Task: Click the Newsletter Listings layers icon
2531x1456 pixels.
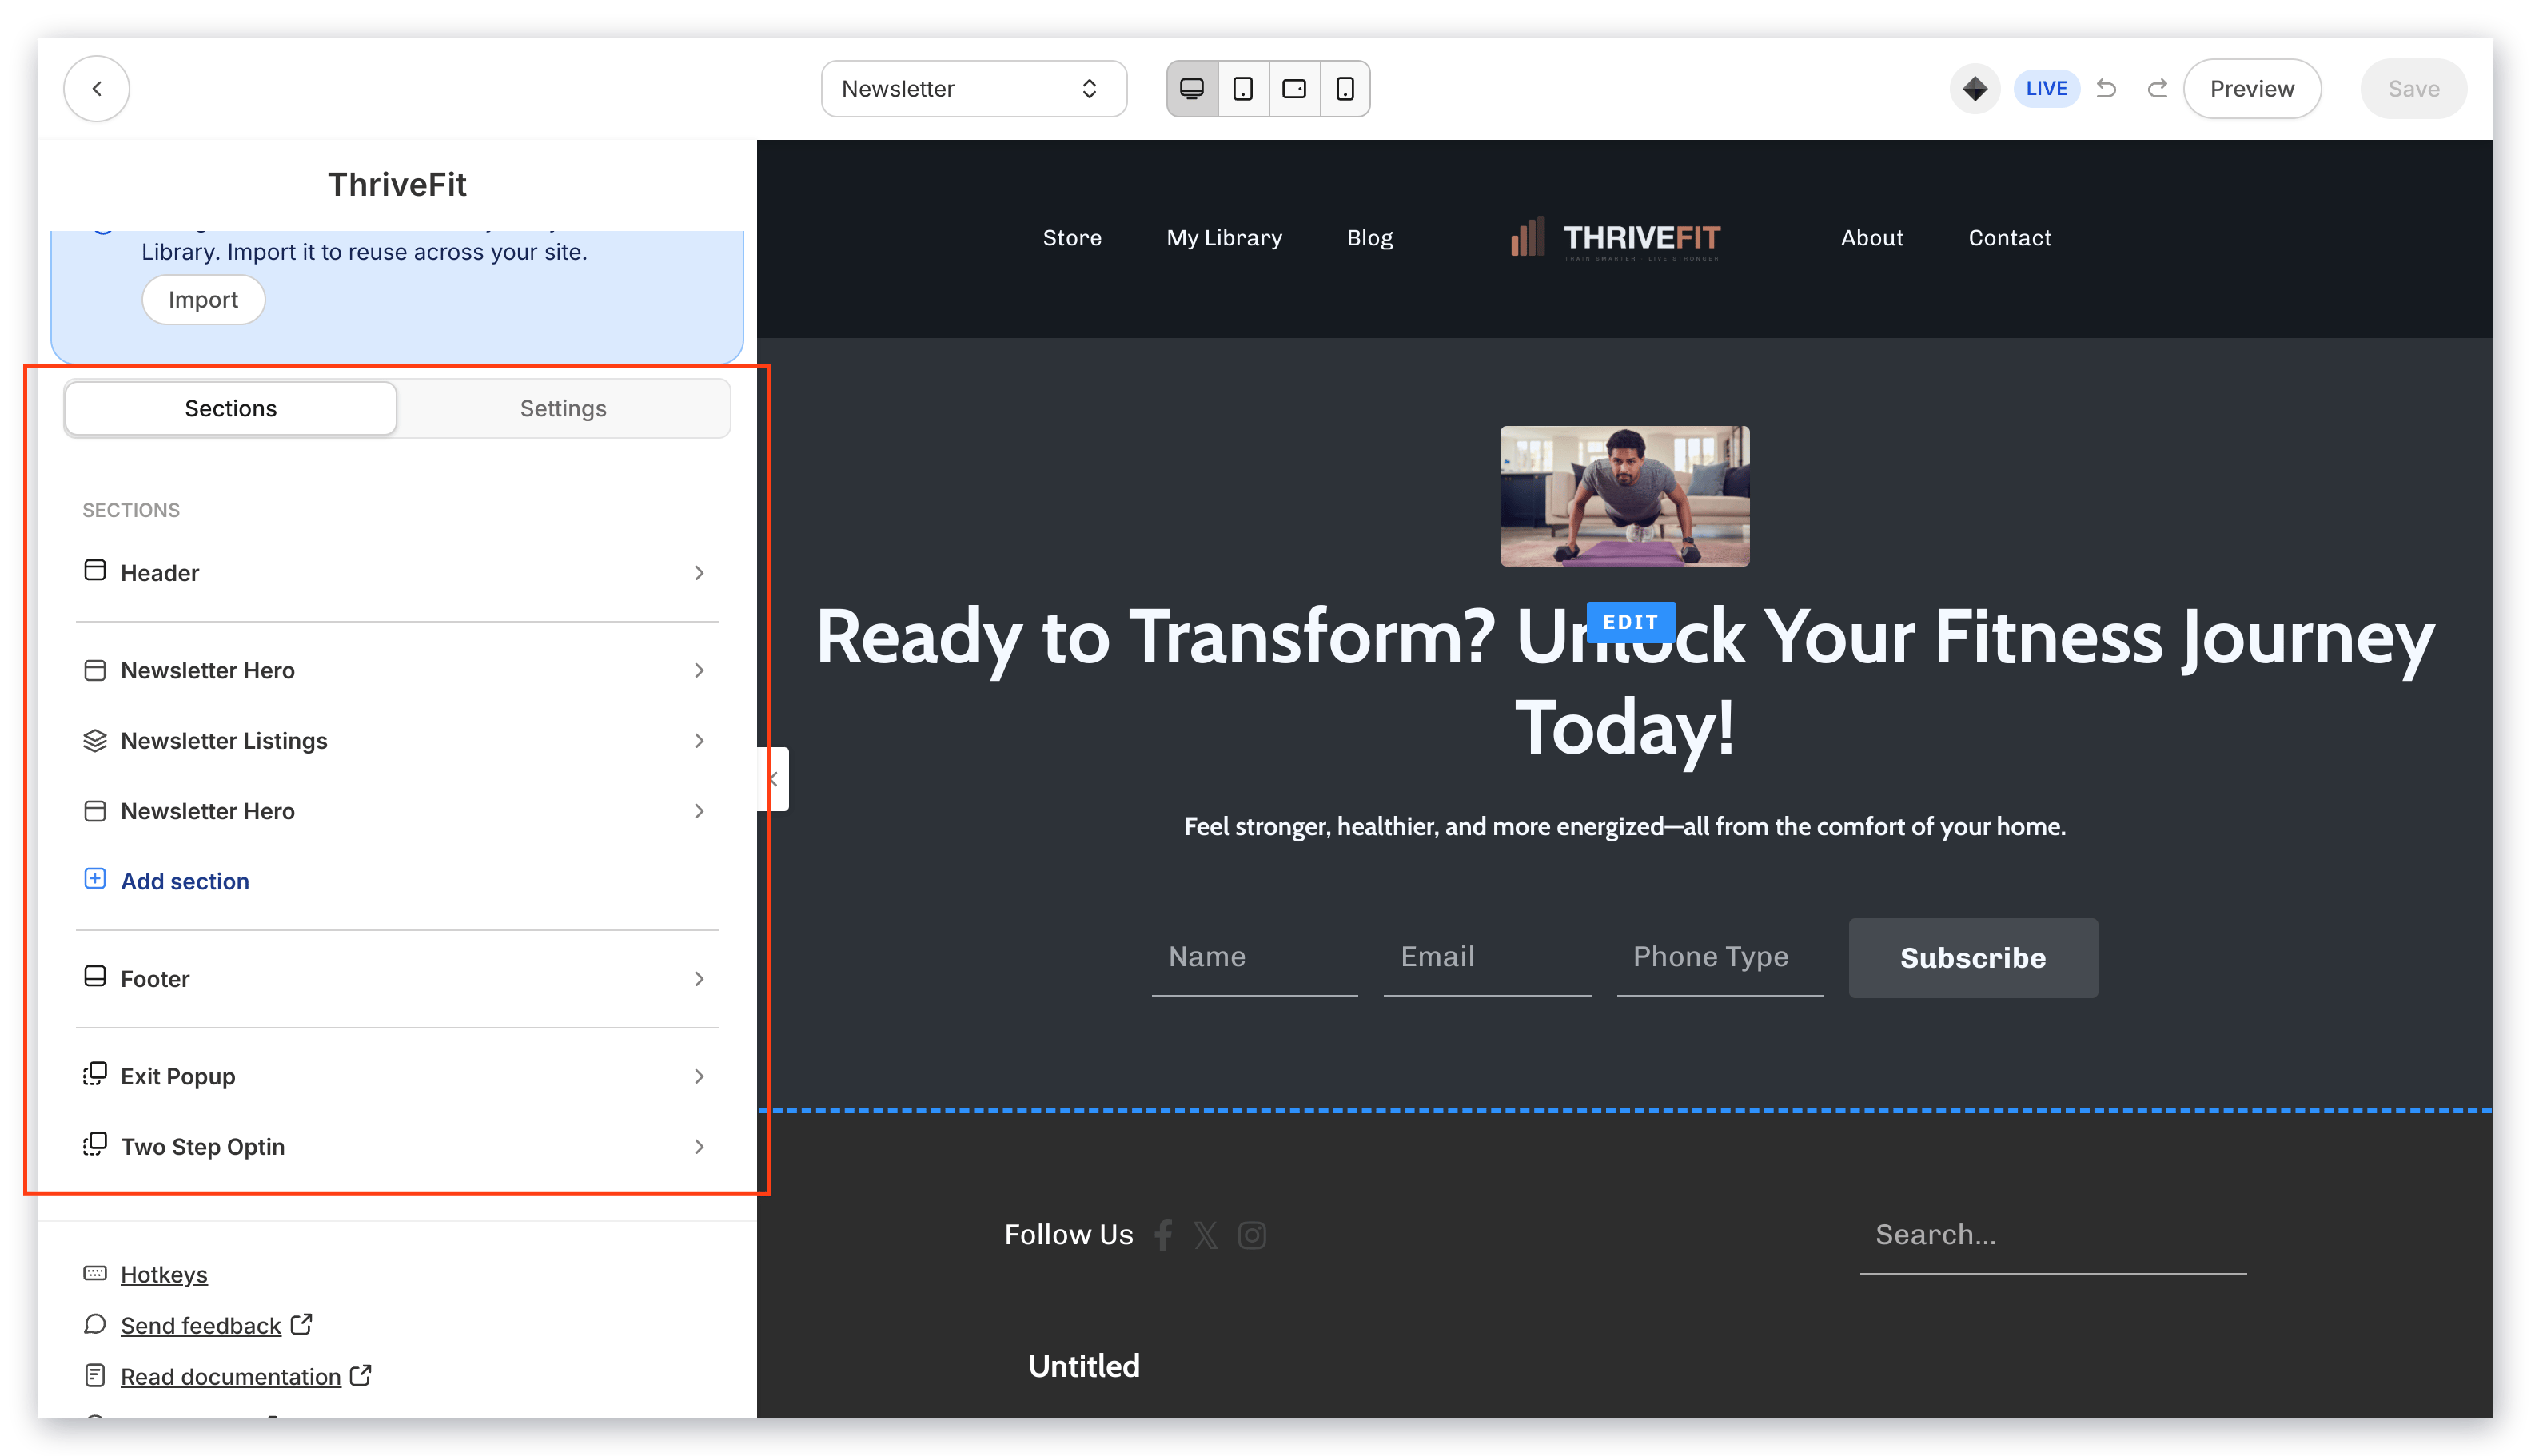Action: point(95,740)
